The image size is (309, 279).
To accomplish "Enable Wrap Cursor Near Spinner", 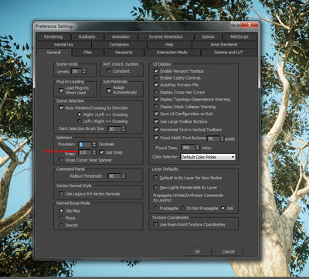I will (61, 160).
